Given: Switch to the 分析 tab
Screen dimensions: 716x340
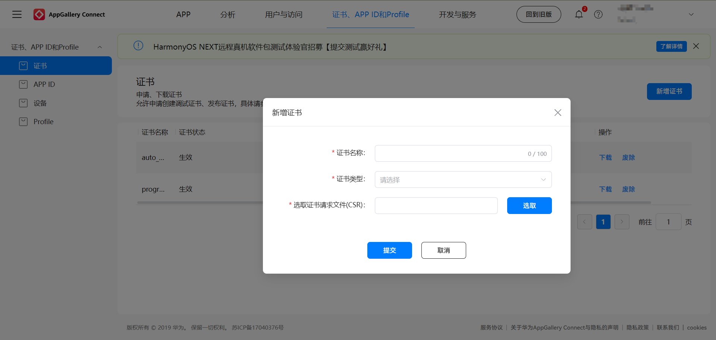Looking at the screenshot, I should click(x=227, y=15).
